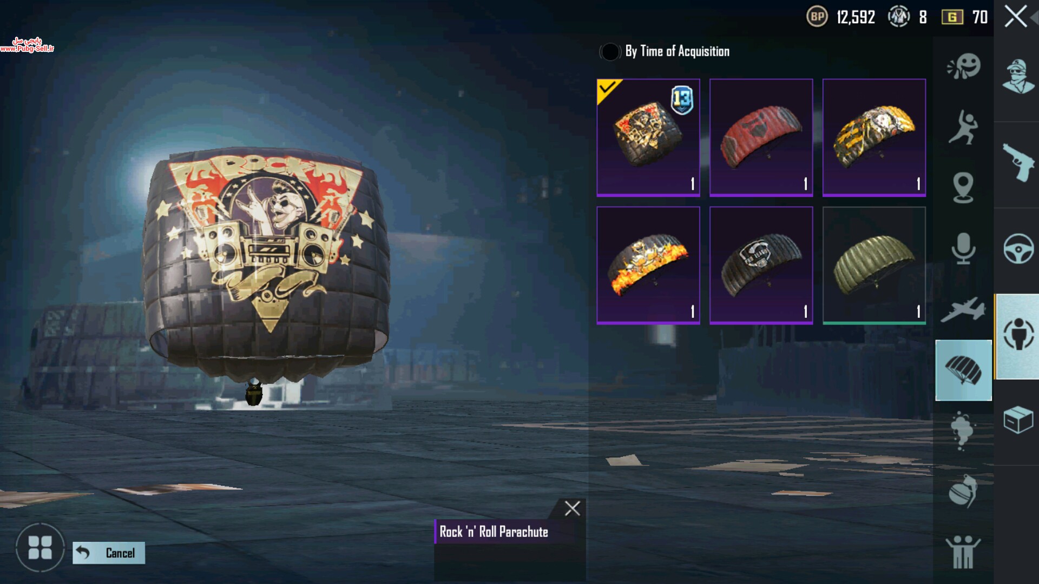Choose the red parachute skin
Viewport: 1039px width, 584px height.
tap(761, 137)
